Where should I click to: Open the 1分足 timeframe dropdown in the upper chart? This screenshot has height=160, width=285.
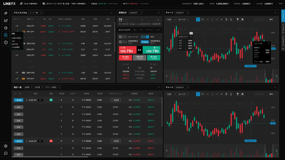click(171, 20)
